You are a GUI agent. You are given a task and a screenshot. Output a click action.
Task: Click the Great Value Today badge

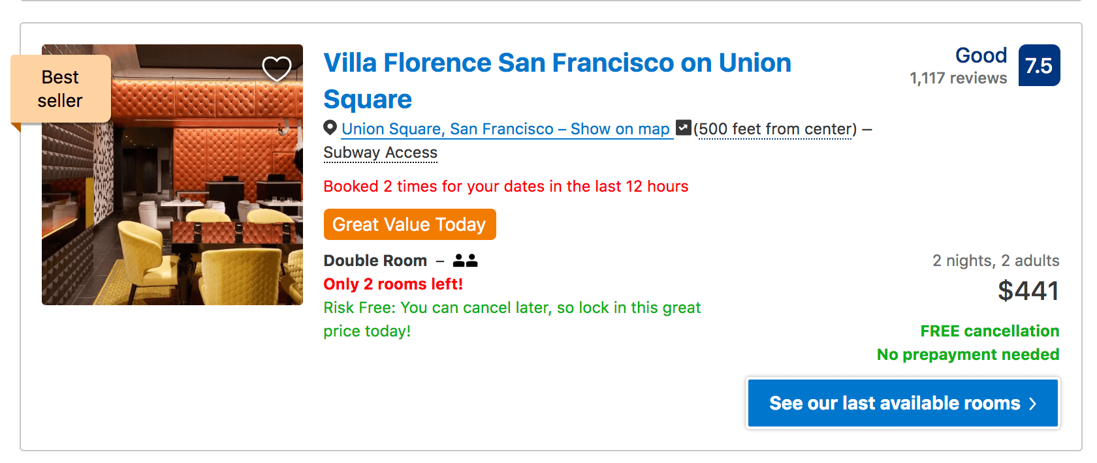409,224
